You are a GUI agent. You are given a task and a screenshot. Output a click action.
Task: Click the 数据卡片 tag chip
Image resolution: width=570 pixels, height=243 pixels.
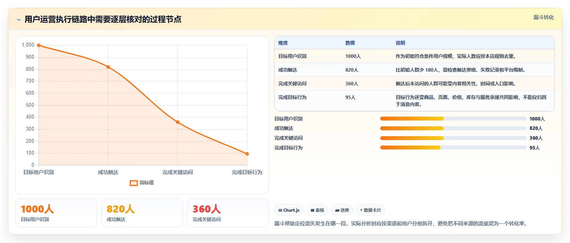(371, 210)
